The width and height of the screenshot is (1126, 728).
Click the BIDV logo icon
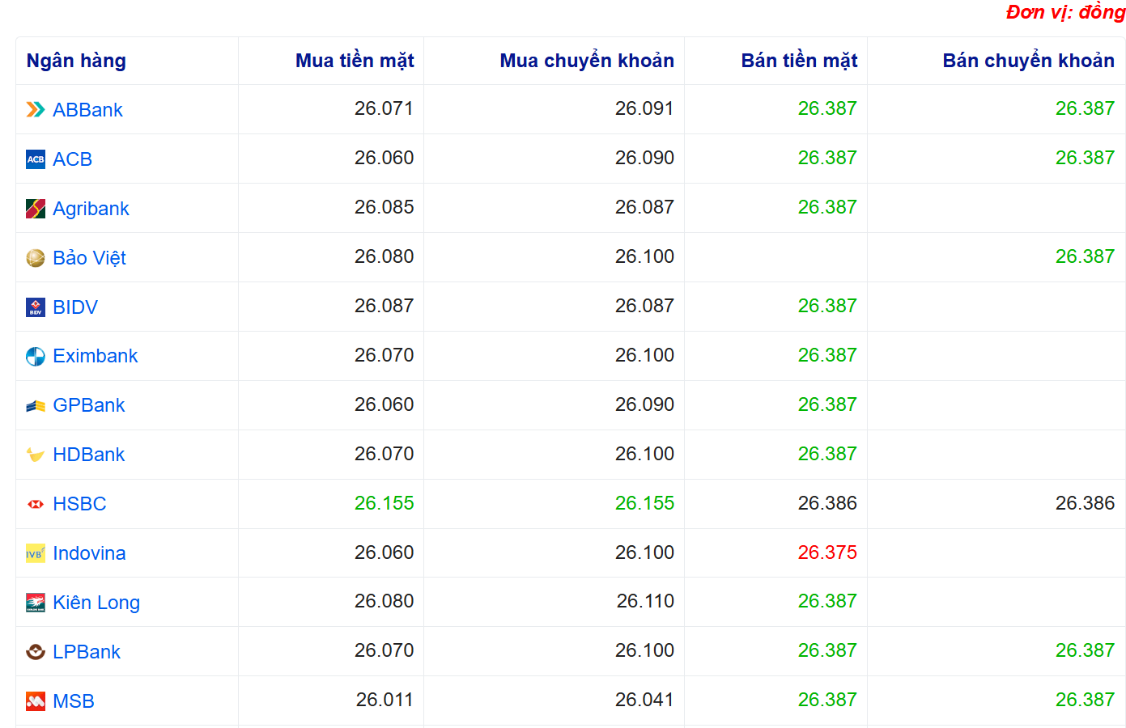click(x=35, y=307)
